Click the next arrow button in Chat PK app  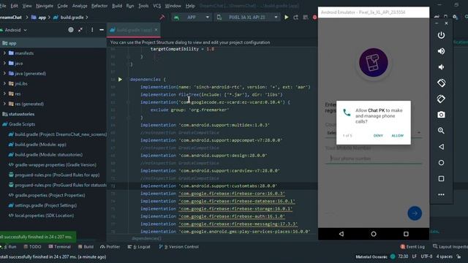tap(415, 213)
